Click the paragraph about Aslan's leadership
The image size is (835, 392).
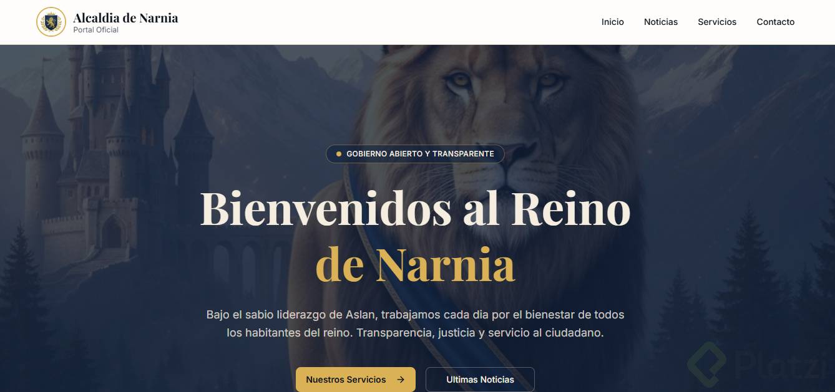pyautogui.click(x=415, y=323)
